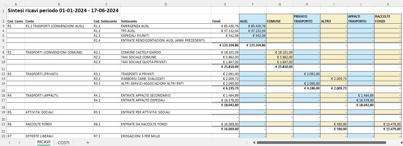Screen dimensions: 403x146
Task: Select column E header
Action: 225,4
